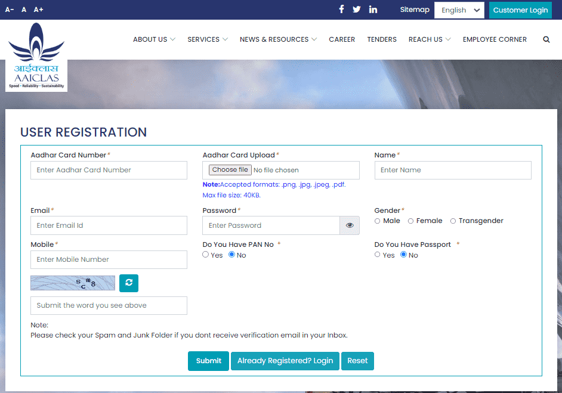Select Yes for Do You Have Passport

click(x=378, y=255)
